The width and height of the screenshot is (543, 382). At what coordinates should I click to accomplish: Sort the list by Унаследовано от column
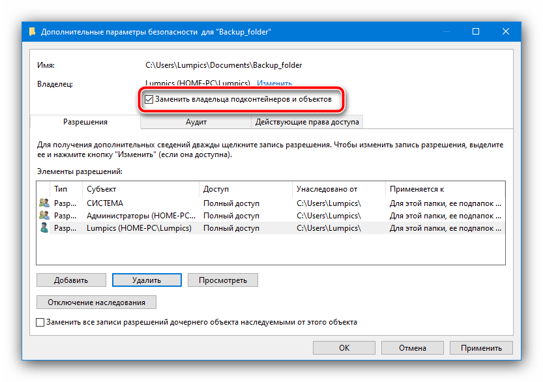(x=338, y=189)
